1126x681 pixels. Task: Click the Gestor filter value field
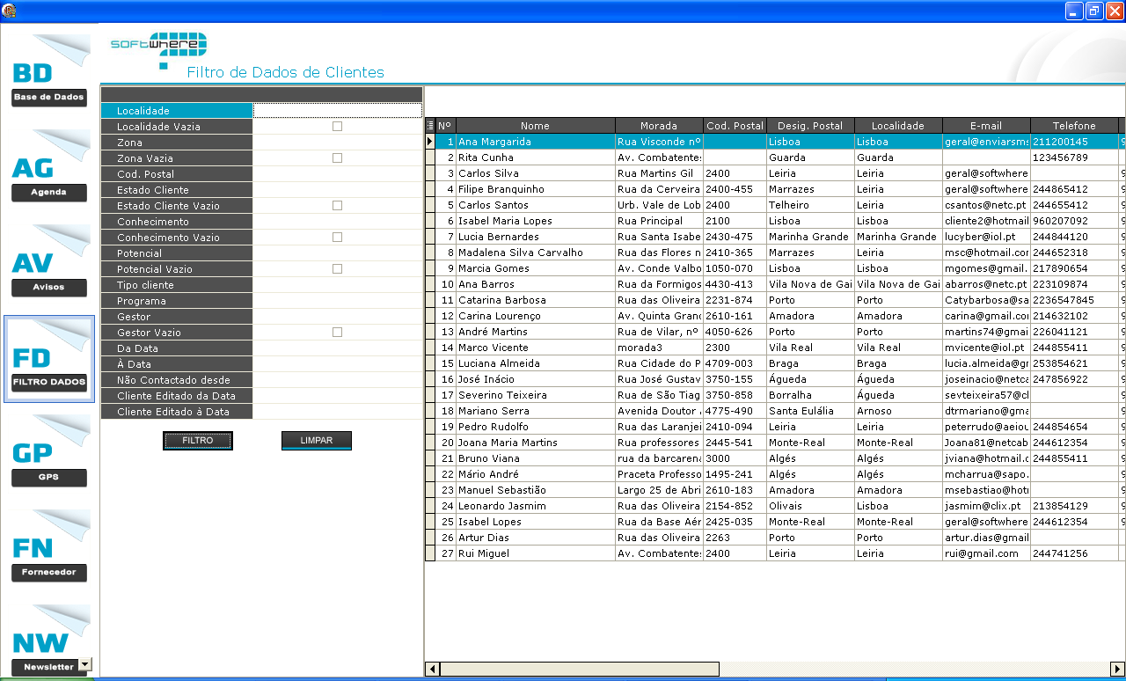338,317
